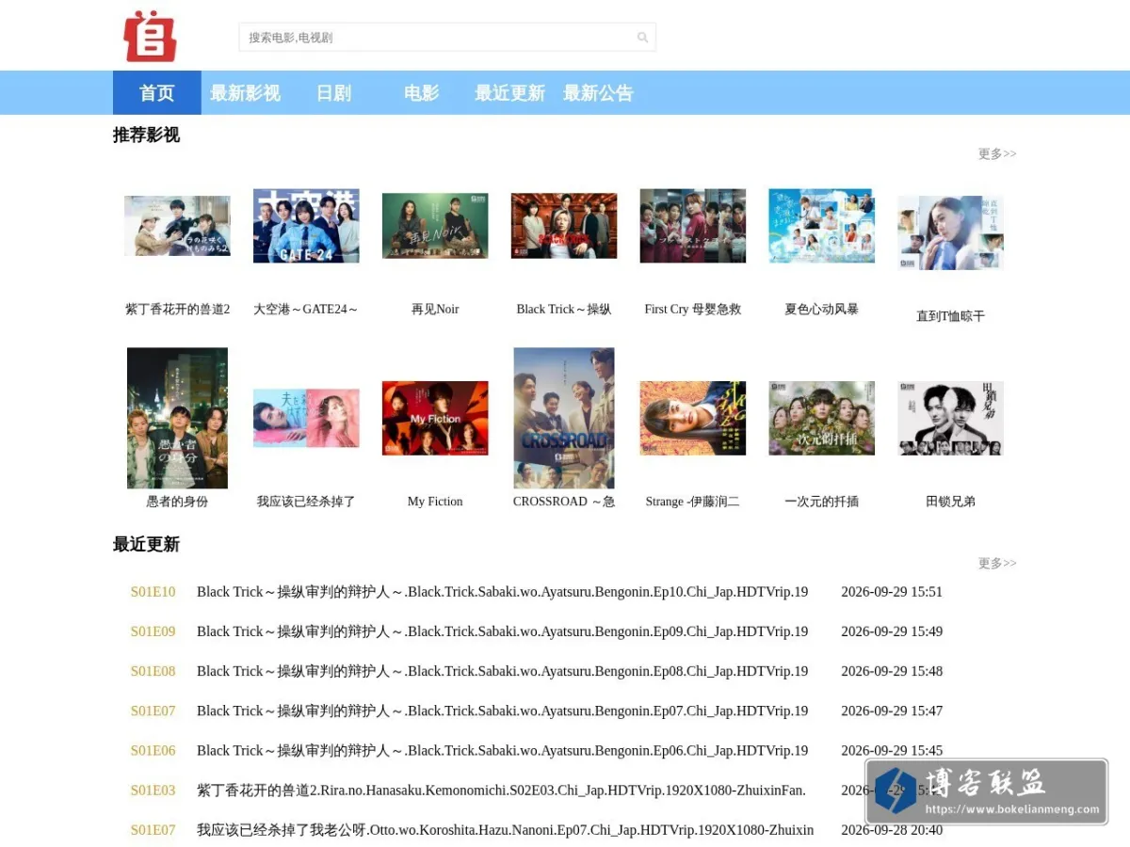
Task: Open the 最新影视 navigation tab
Action: [245, 93]
